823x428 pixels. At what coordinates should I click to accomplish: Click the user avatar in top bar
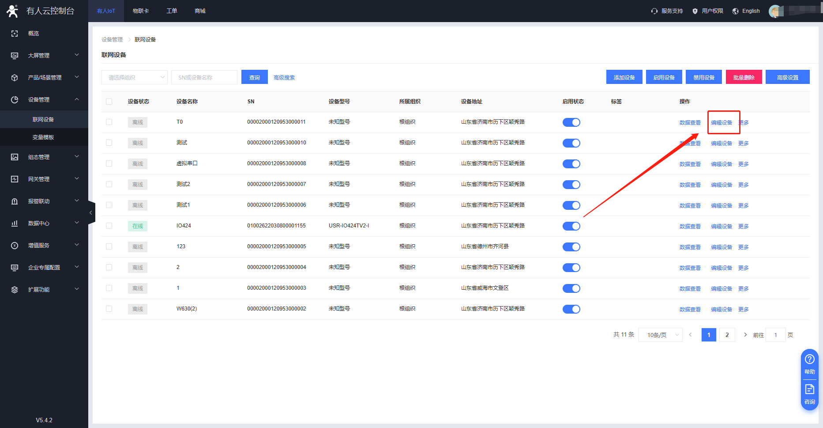(775, 11)
